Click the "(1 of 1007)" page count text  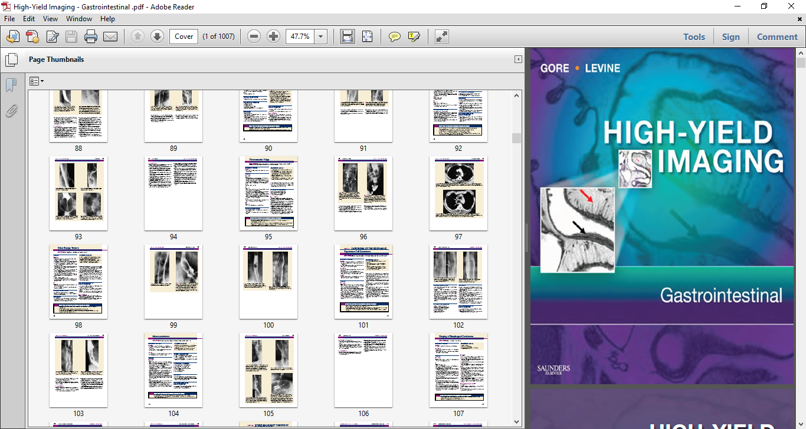tap(218, 37)
